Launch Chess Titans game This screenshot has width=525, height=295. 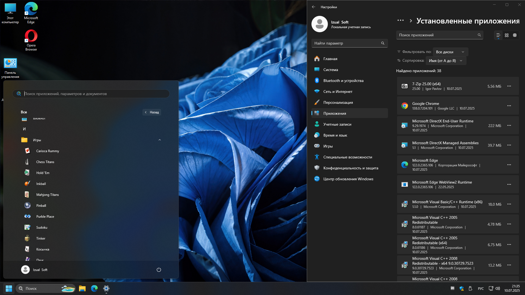(x=91, y=162)
